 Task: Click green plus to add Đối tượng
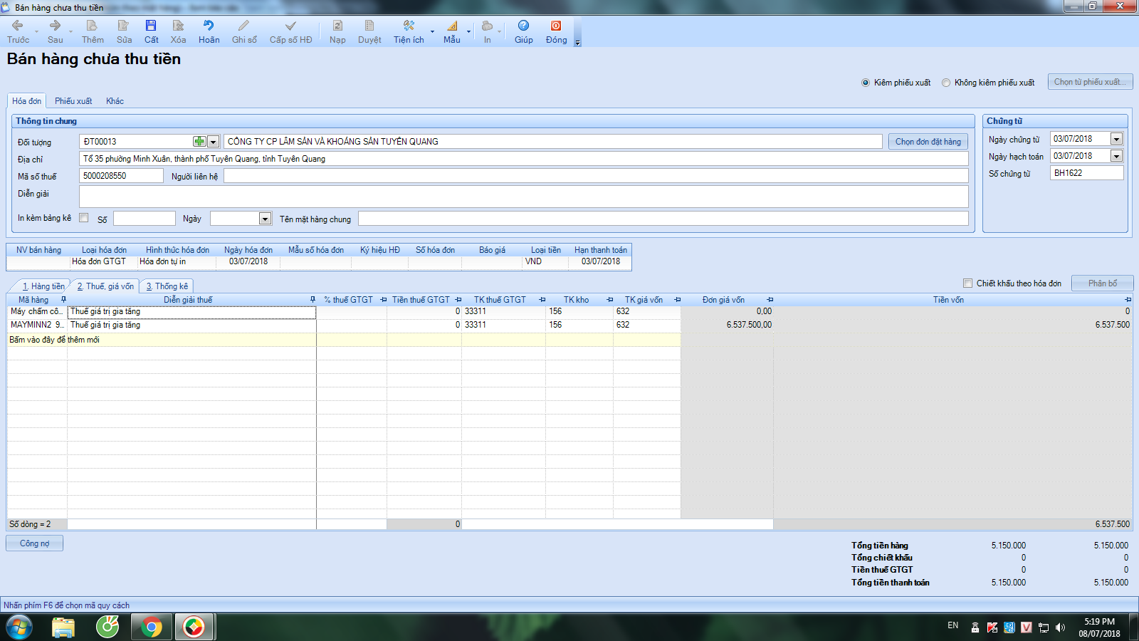pyautogui.click(x=199, y=142)
